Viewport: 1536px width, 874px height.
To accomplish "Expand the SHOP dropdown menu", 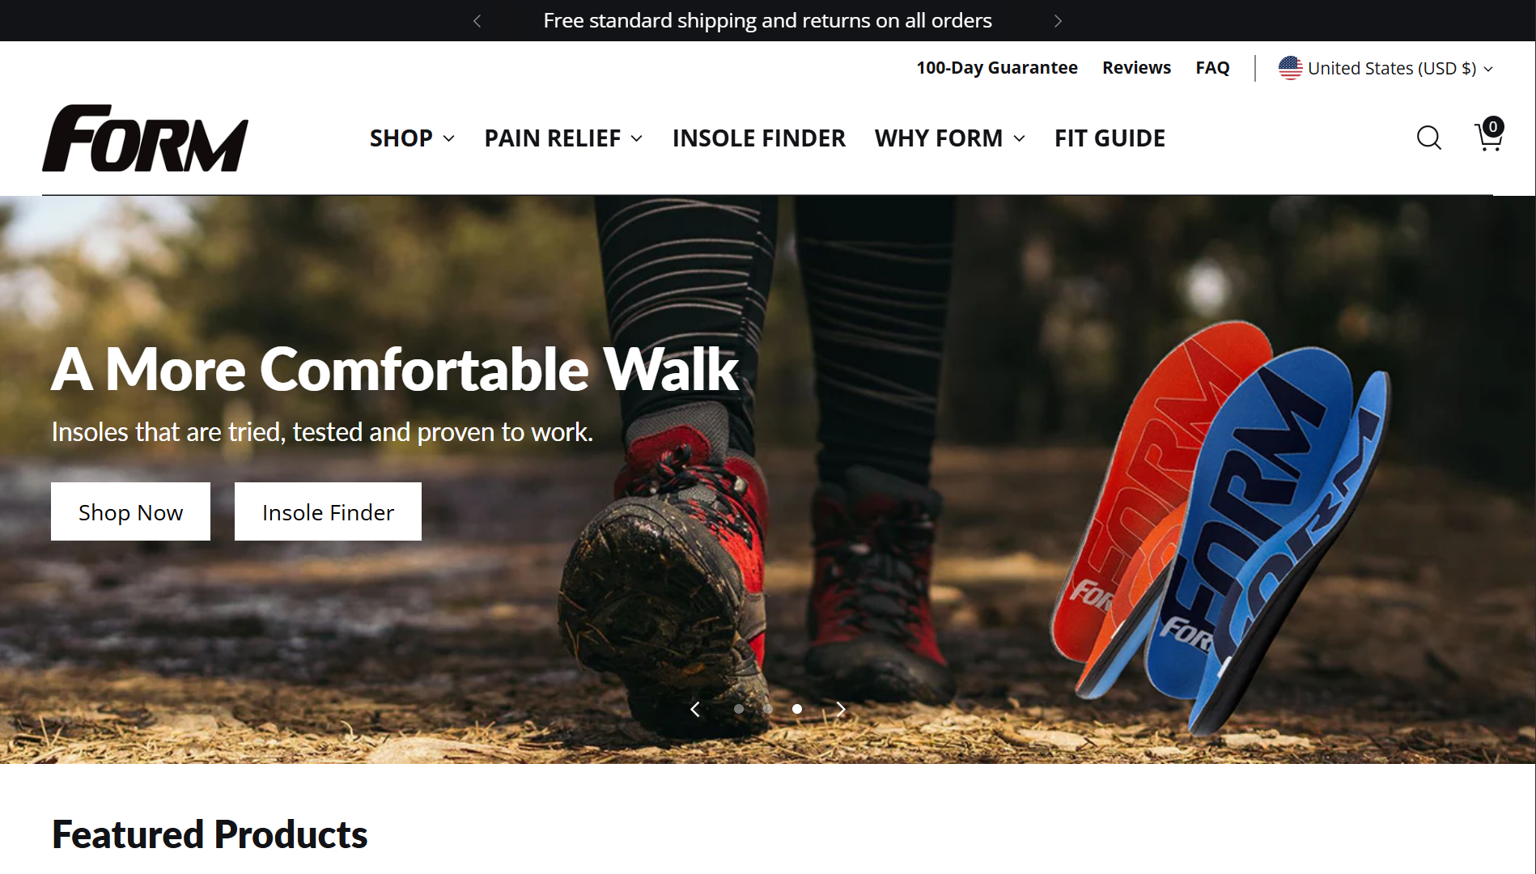I will (x=412, y=138).
